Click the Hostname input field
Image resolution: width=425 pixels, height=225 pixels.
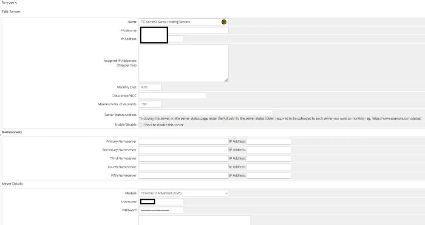click(198, 30)
